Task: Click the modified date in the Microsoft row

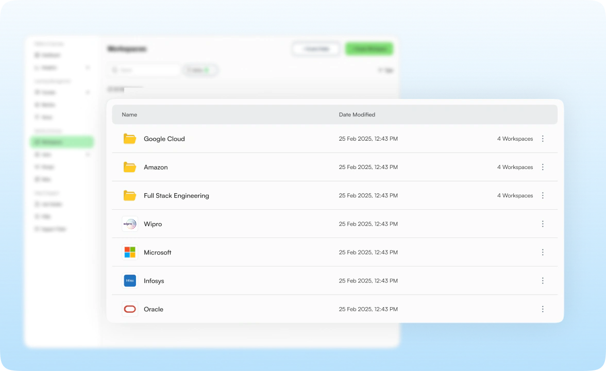Action: tap(368, 252)
